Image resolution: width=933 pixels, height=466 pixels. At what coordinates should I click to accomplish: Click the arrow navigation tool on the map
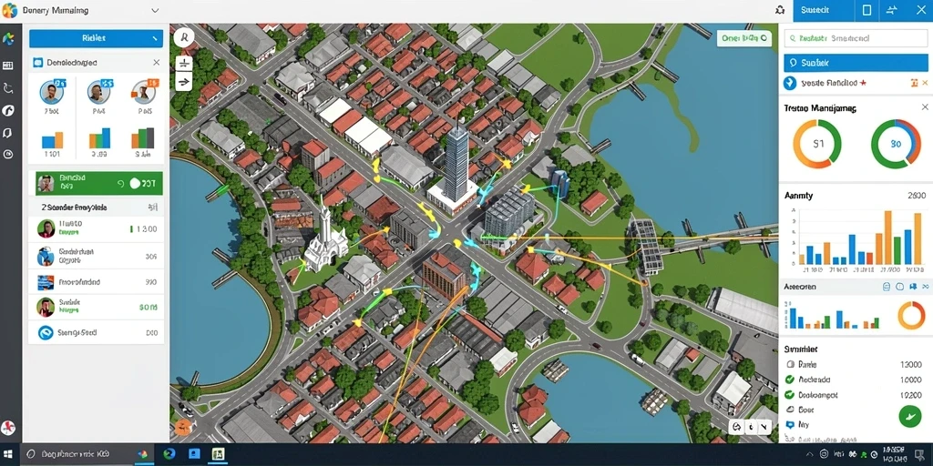184,82
